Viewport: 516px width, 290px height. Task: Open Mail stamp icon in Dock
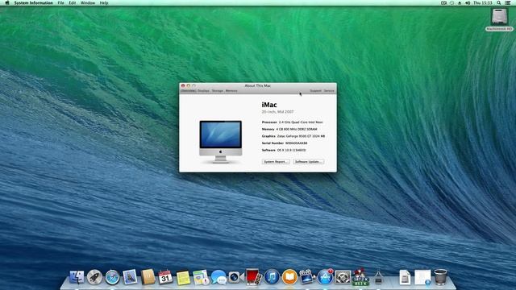click(130, 277)
